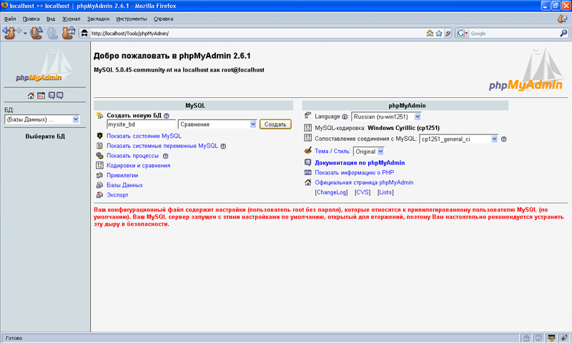Image resolution: width=572 pixels, height=343 pixels.
Task: Open the Language Russian (ru-win1251) dropdown
Action: pos(386,116)
